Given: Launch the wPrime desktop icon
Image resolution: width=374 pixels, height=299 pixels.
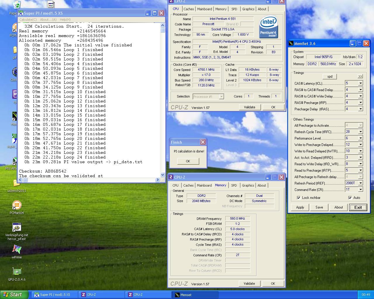Looking at the screenshot, I should (17, 249).
